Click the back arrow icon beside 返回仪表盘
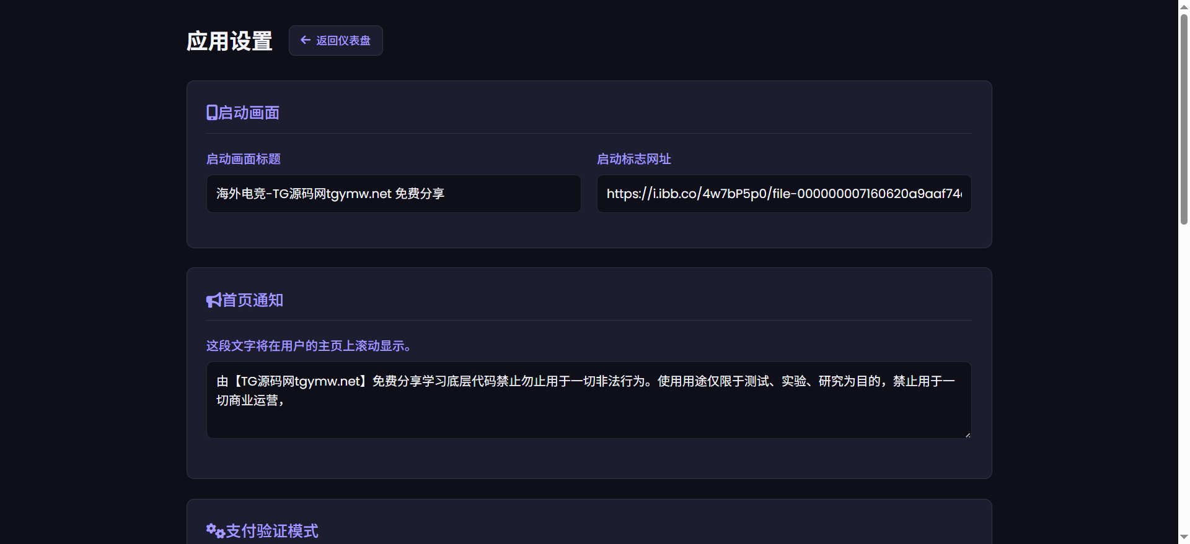This screenshot has width=1190, height=544. tap(305, 40)
